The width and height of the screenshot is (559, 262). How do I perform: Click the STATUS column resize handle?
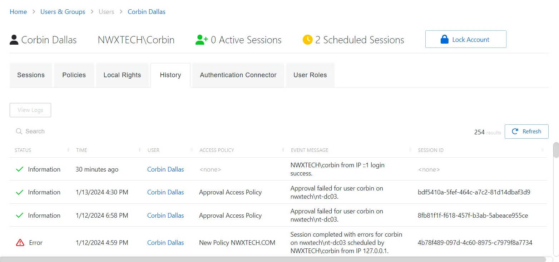click(68, 150)
